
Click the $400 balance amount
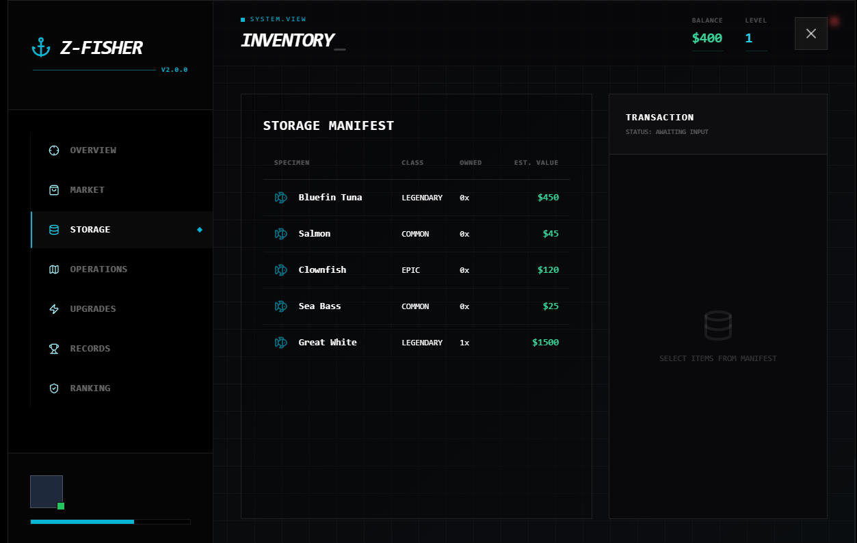pos(707,38)
